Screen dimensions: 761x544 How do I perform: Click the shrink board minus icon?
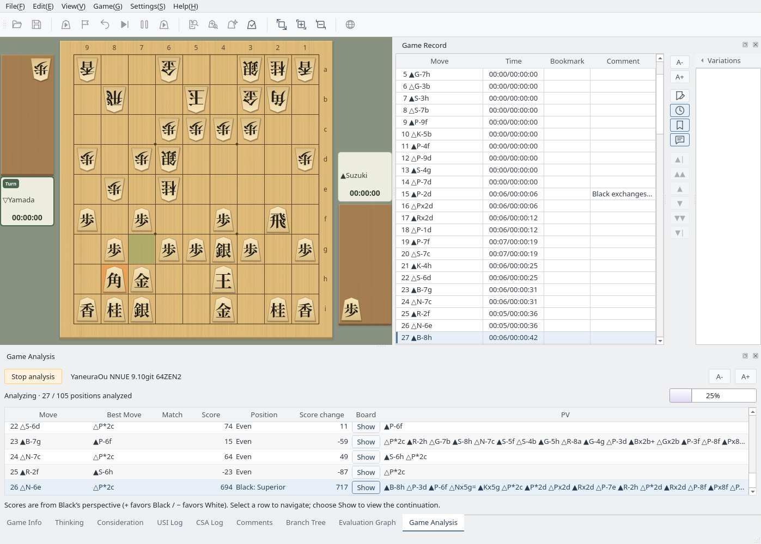(x=321, y=24)
